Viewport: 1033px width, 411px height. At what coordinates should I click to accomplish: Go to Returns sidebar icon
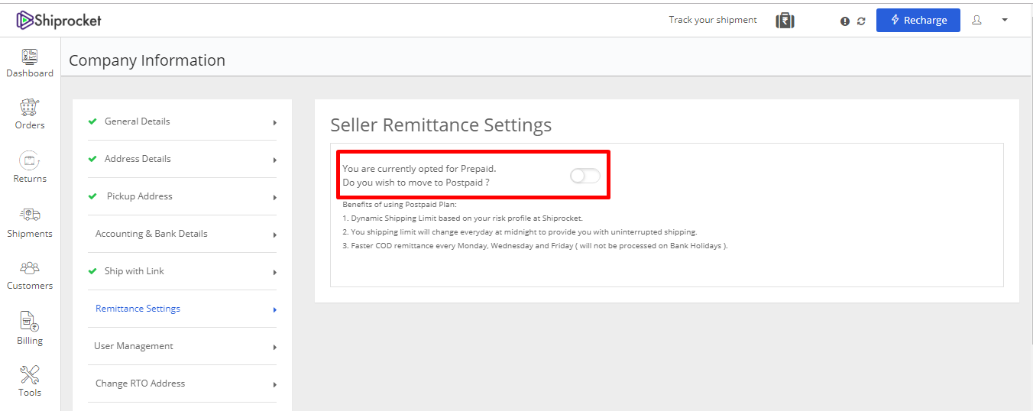(30, 160)
